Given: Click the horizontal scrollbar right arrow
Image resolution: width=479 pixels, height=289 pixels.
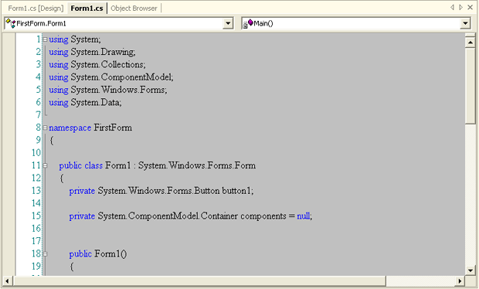Looking at the screenshot, I should pos(460,280).
